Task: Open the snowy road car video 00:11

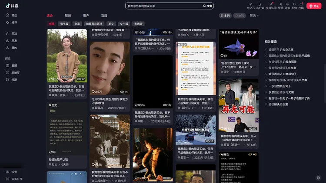Action: [x=196, y=130]
